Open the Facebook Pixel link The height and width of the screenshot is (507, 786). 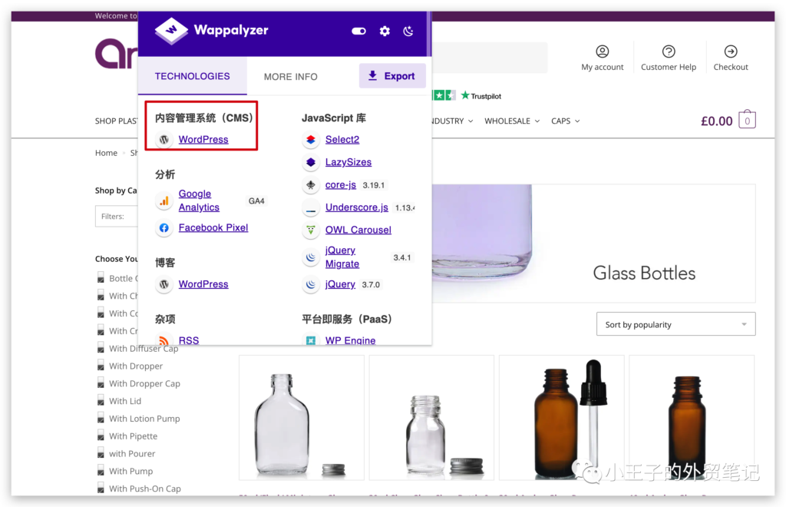click(213, 227)
